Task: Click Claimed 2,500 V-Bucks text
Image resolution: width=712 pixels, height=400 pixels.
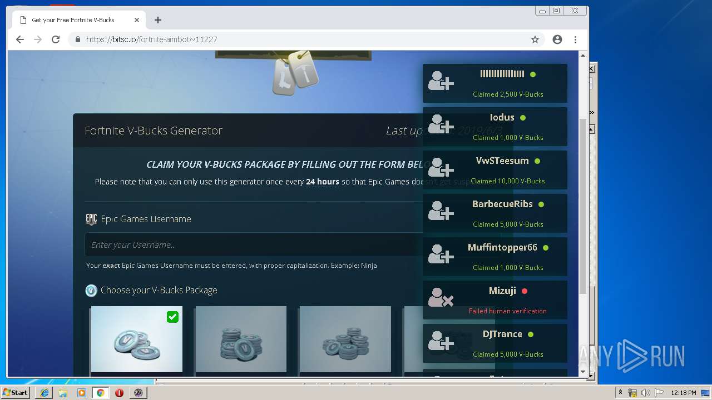Action: [x=508, y=94]
